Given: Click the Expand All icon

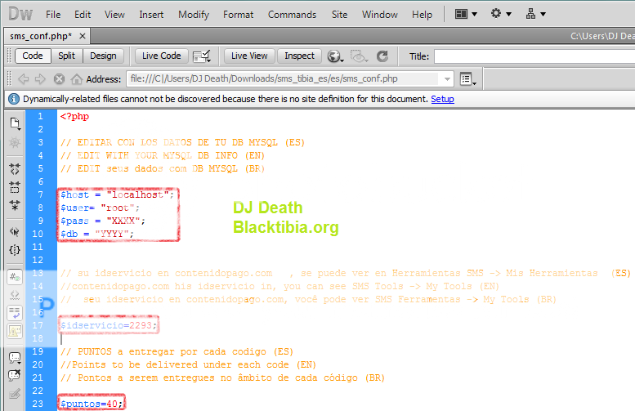Looking at the screenshot, I should 15,205.
